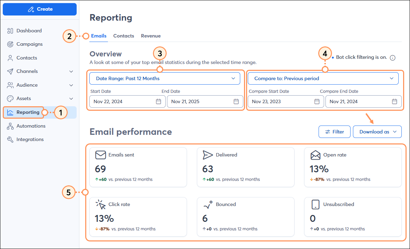410x249 pixels.
Task: Switch to the Revenue tab
Action: point(151,36)
